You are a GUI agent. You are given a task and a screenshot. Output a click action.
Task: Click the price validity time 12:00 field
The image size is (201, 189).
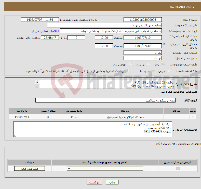[x=104, y=46]
